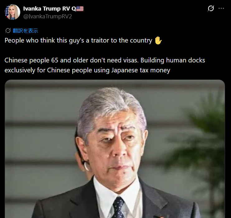The height and width of the screenshot is (218, 231).
Task: Click the raised hand emoji in post
Action: click(158, 40)
